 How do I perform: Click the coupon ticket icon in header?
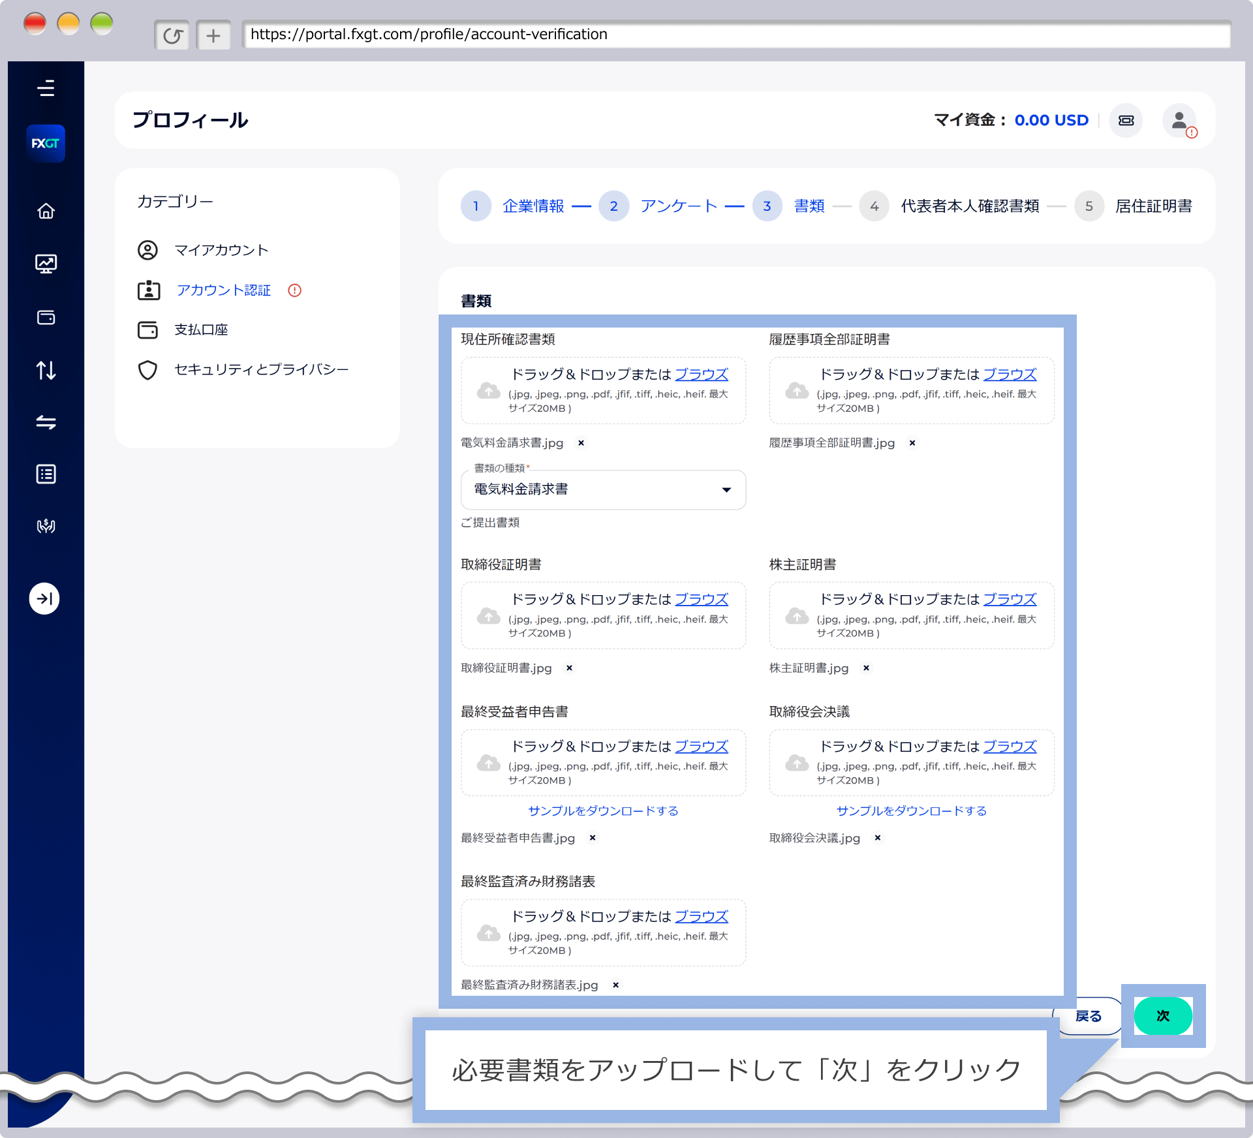point(1126,120)
